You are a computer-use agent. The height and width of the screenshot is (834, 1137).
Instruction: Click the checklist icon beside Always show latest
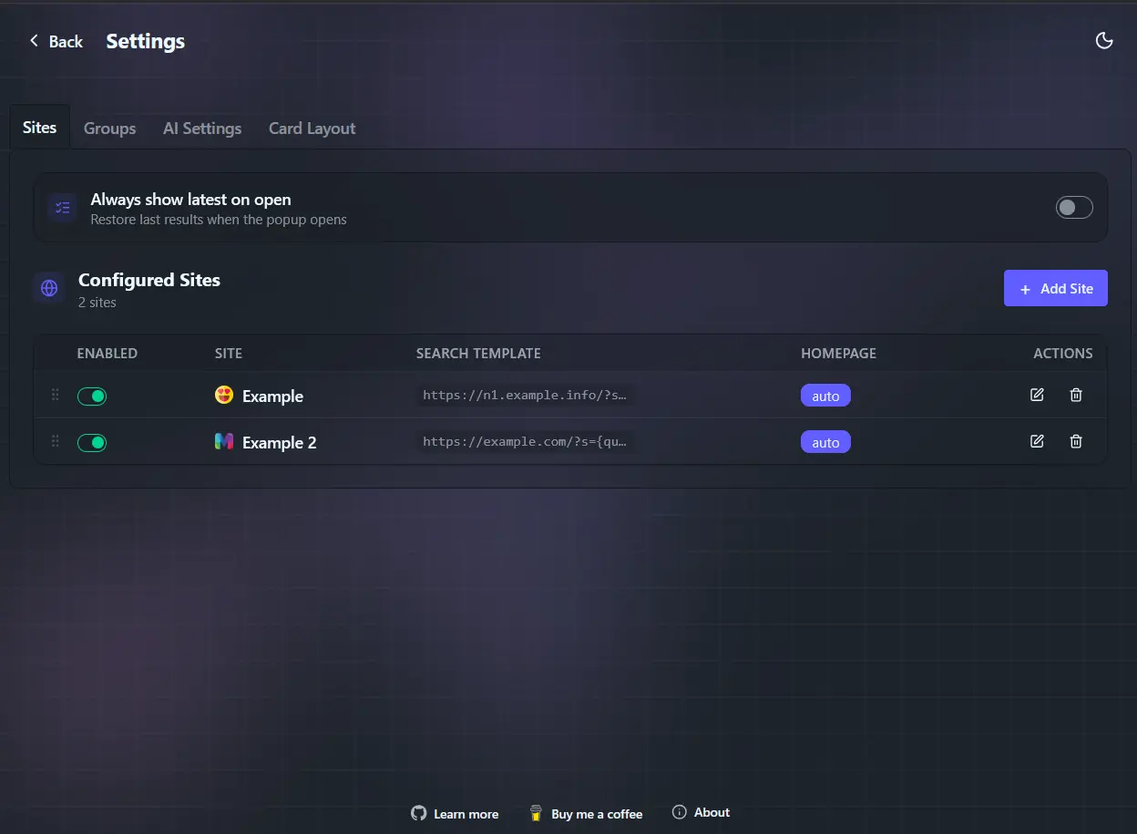click(62, 208)
